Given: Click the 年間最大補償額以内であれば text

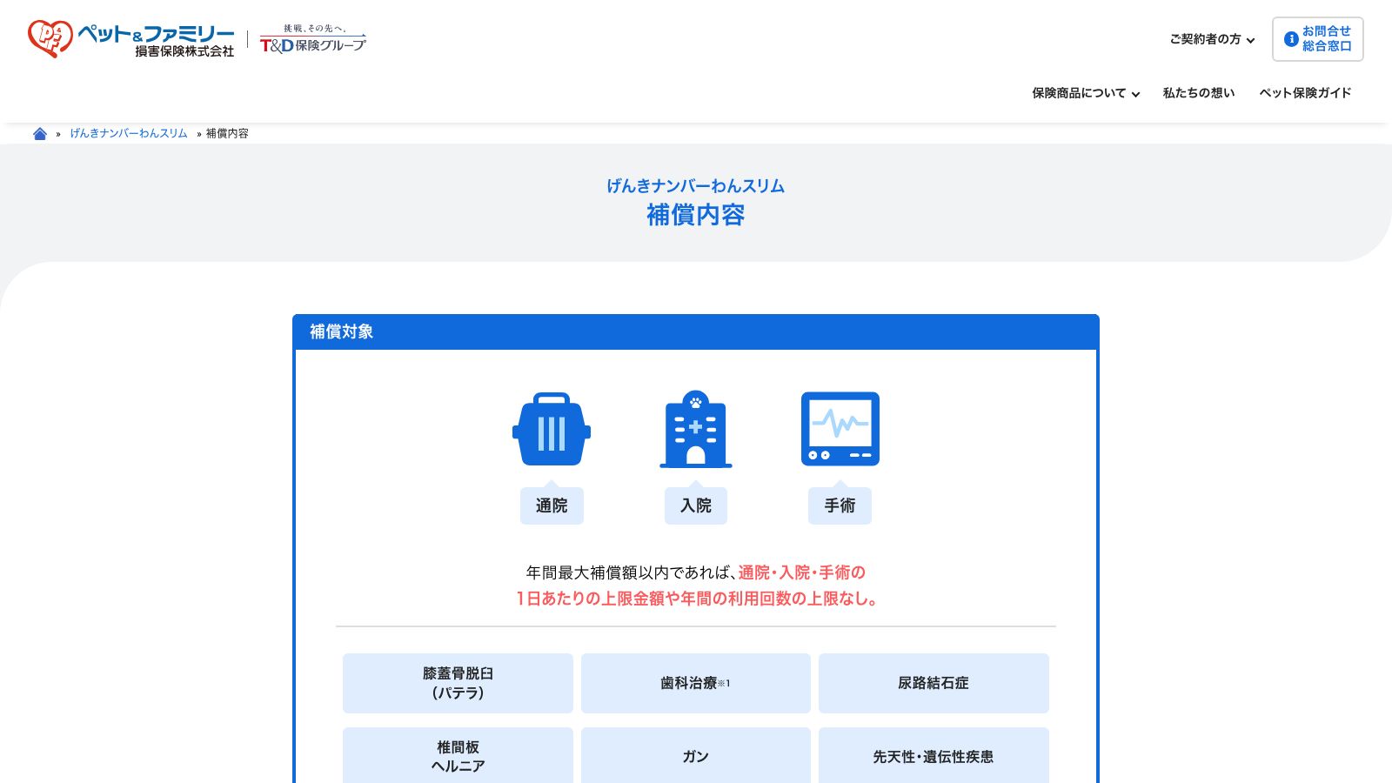Looking at the screenshot, I should click(x=630, y=572).
